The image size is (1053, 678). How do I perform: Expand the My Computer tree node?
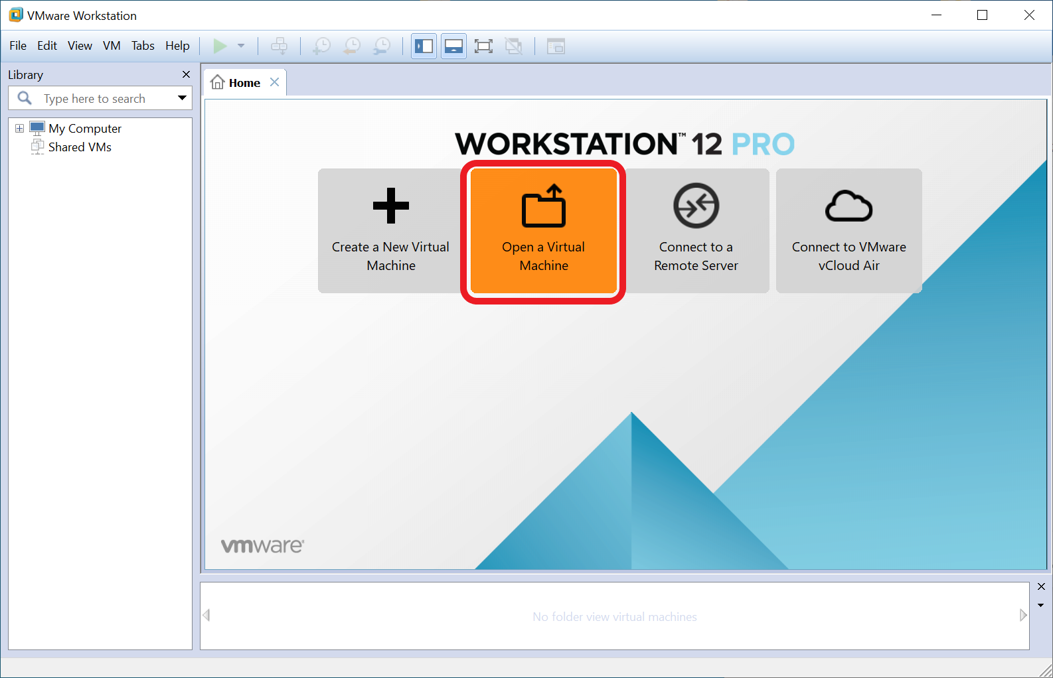(19, 128)
